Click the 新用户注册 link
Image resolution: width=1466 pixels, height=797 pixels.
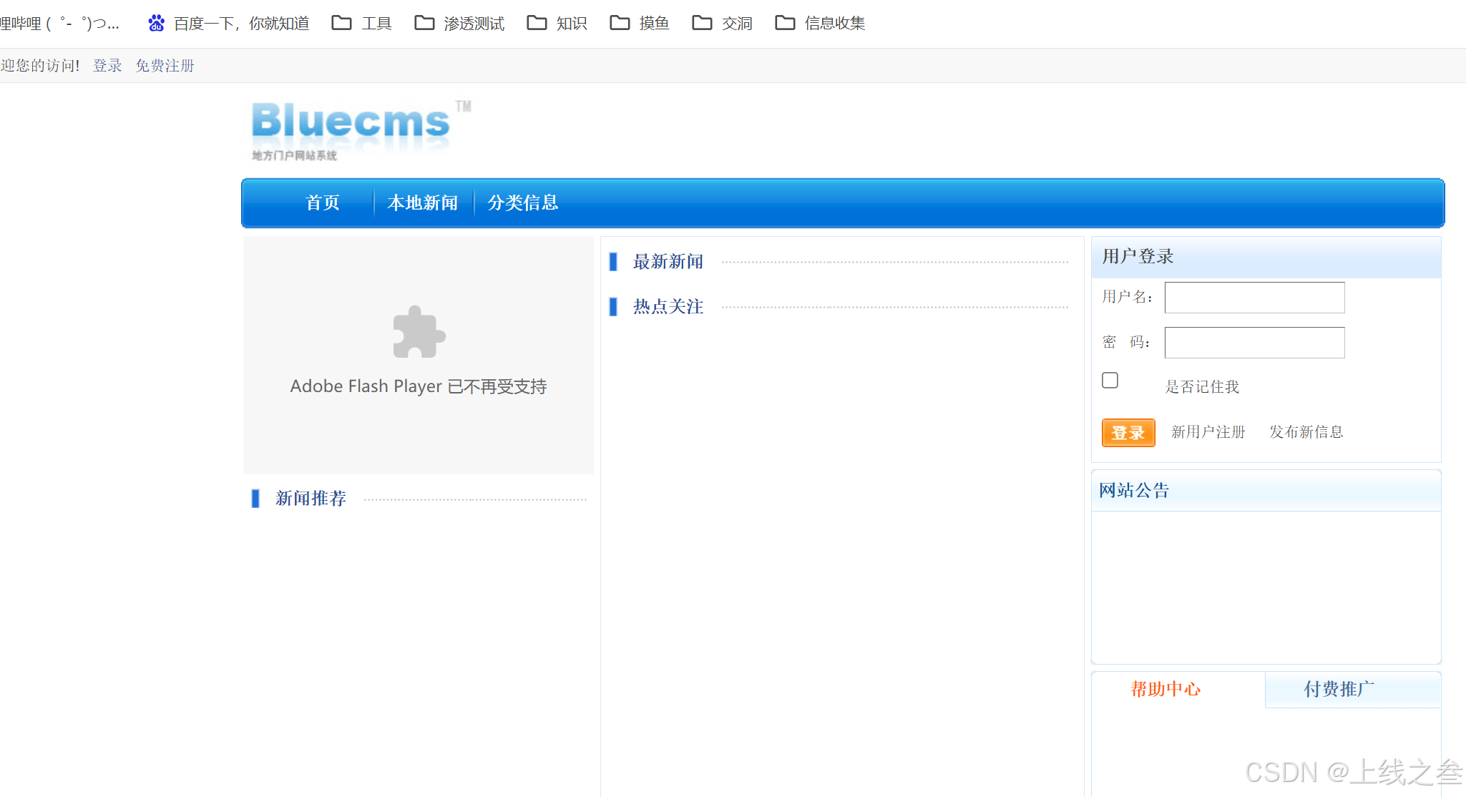(1208, 432)
